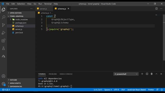Open the Run and Debug view
The height and width of the screenshot is (93, 165).
pos(3,33)
